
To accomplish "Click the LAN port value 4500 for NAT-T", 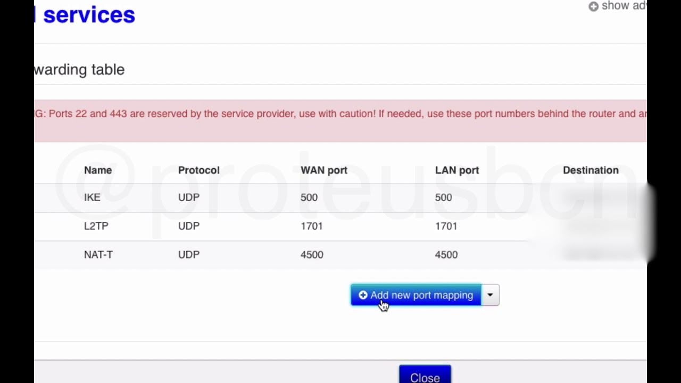I will (x=446, y=255).
